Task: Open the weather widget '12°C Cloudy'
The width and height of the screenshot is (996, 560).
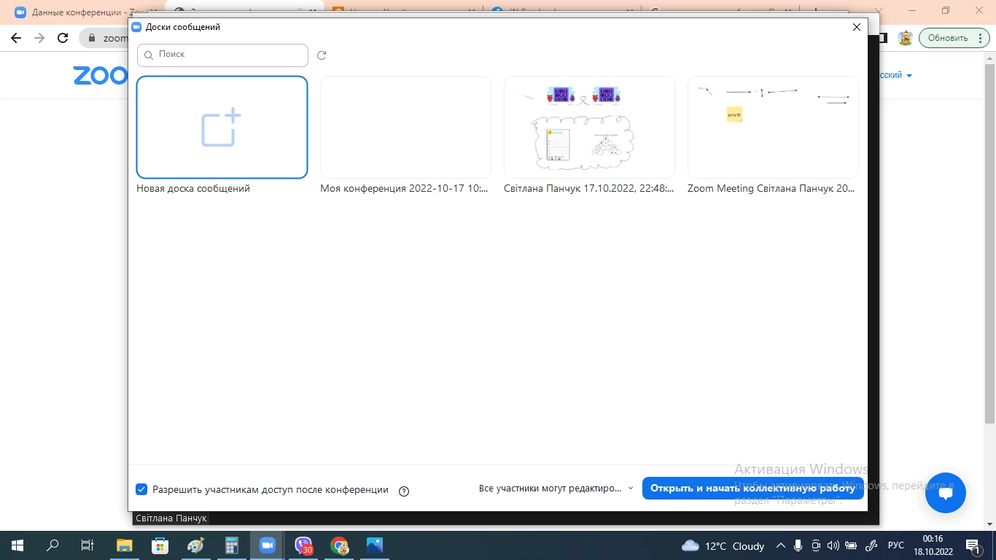Action: point(723,545)
